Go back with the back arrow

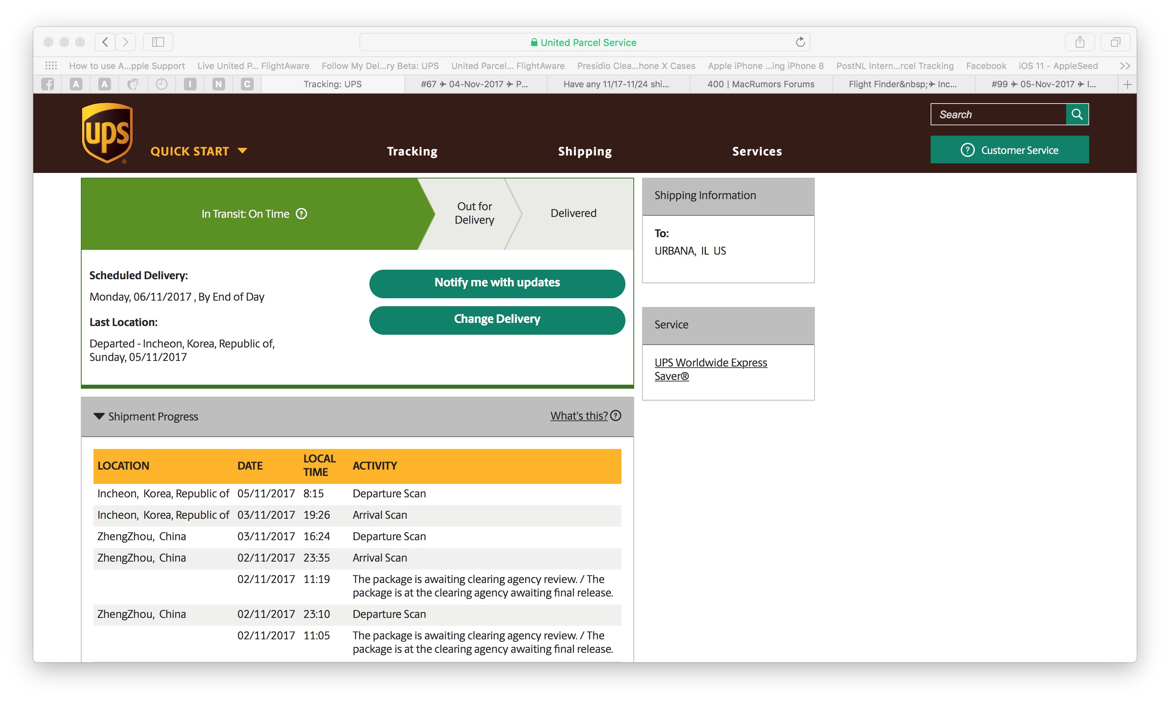click(105, 42)
